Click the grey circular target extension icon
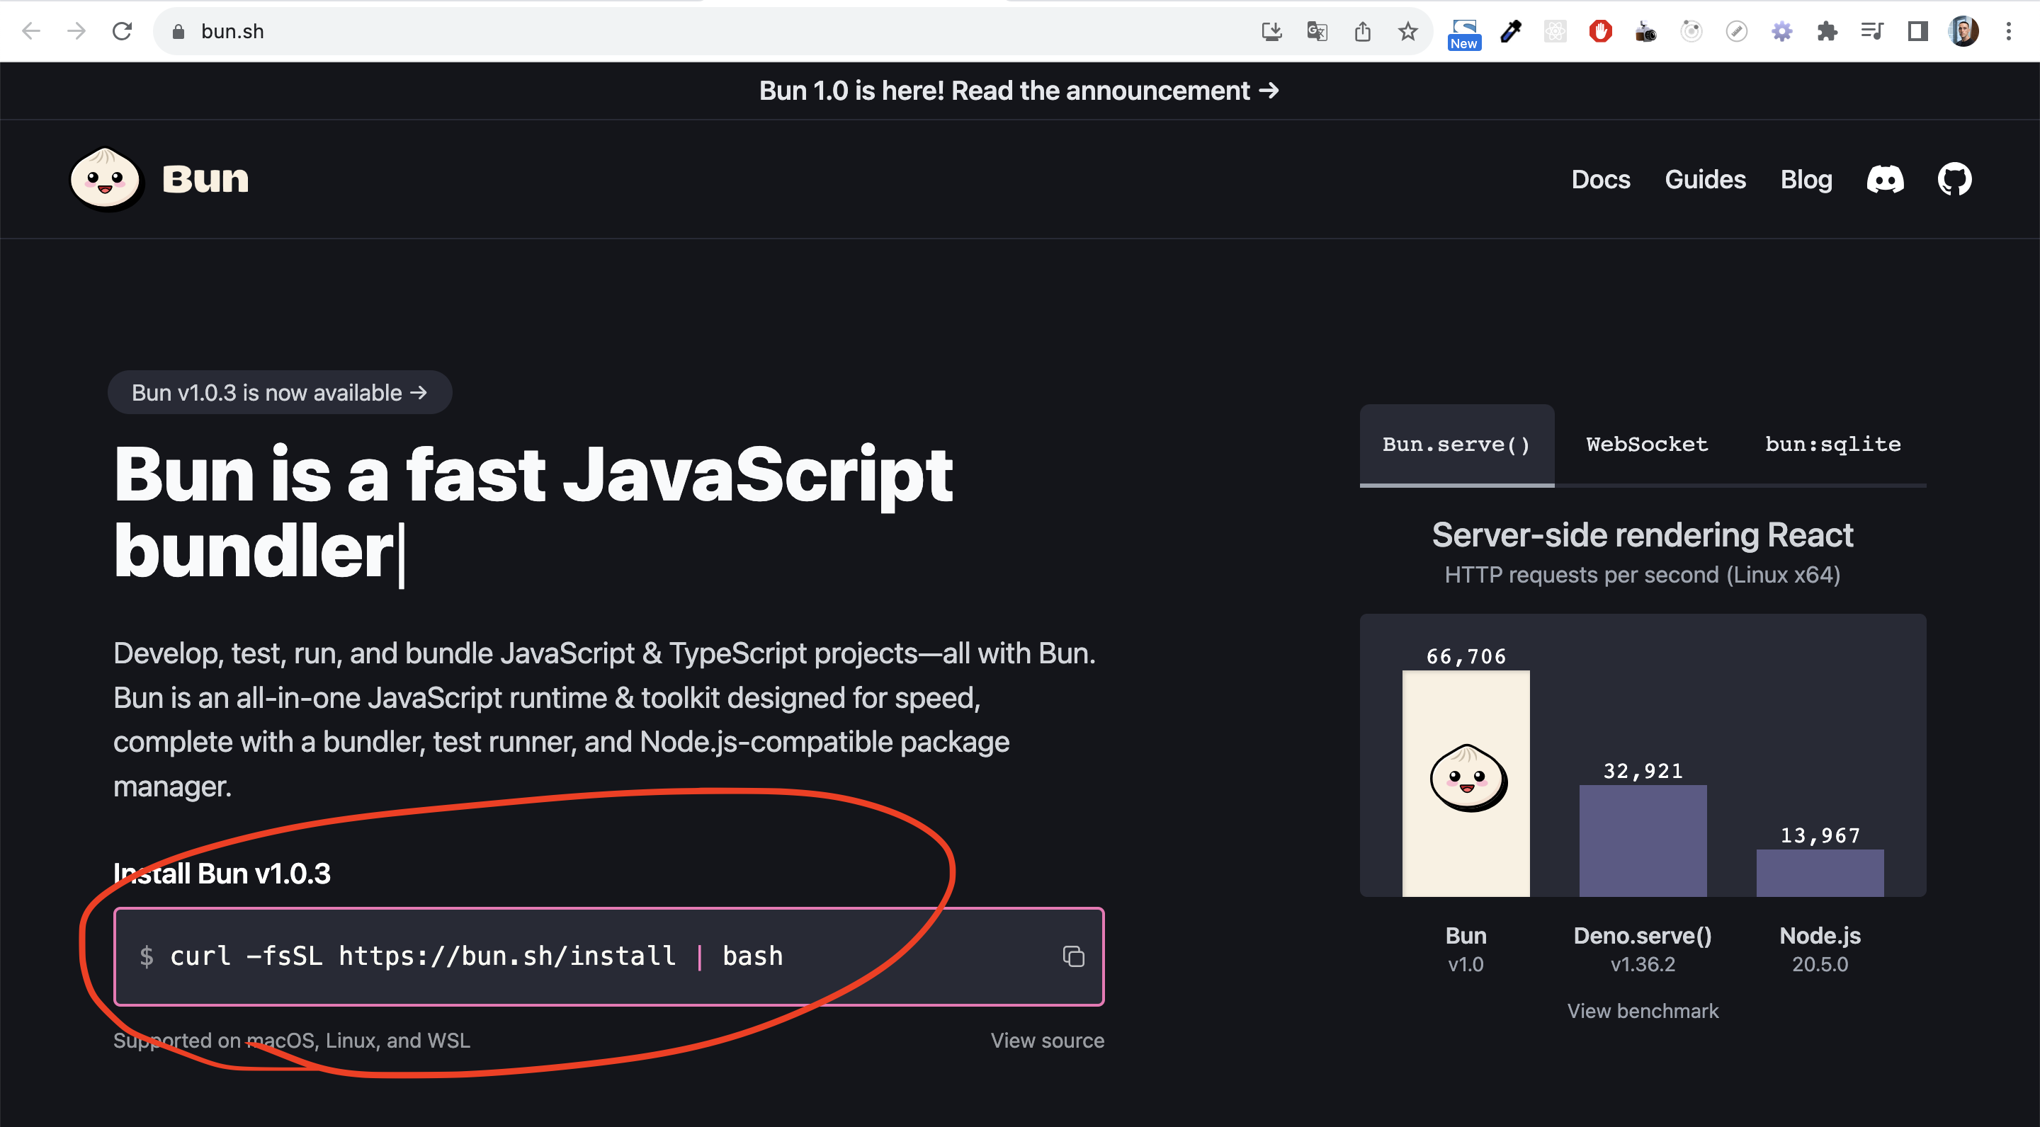Screen dimensions: 2040x1127 point(1691,32)
